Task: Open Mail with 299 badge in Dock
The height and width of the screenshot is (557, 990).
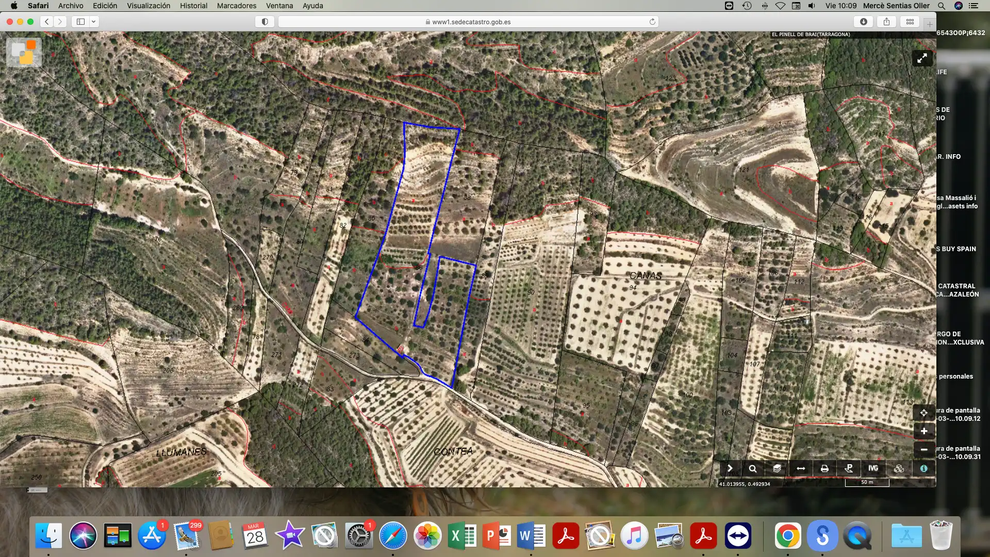Action: click(x=187, y=536)
